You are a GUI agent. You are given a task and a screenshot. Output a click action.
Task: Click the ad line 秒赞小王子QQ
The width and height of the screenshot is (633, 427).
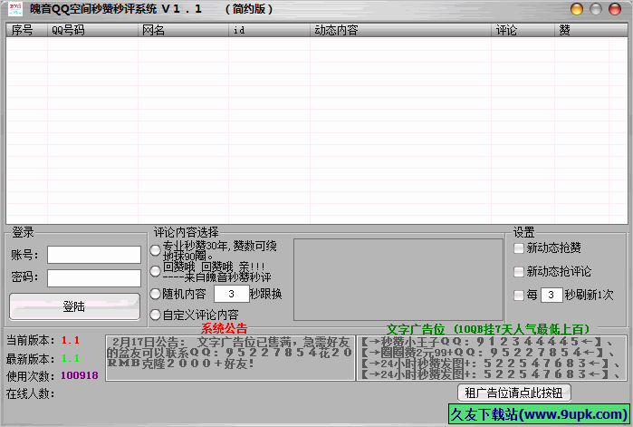tap(486, 342)
